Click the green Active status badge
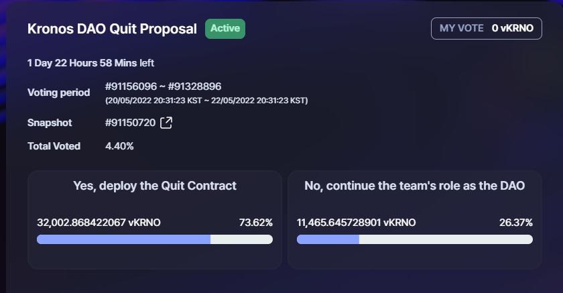563x293 pixels. tap(225, 29)
